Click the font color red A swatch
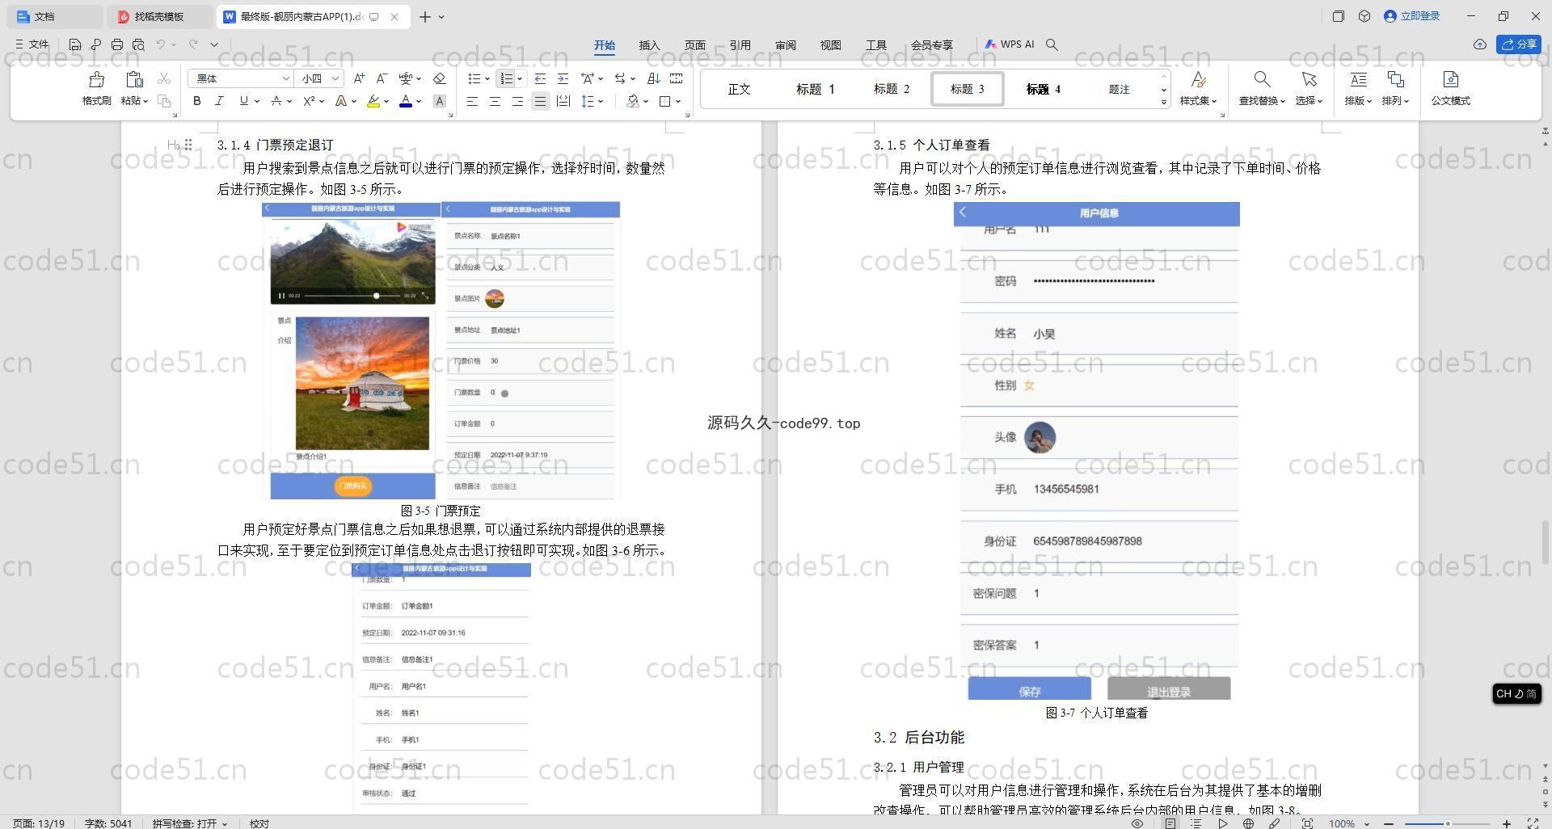 coord(406,101)
